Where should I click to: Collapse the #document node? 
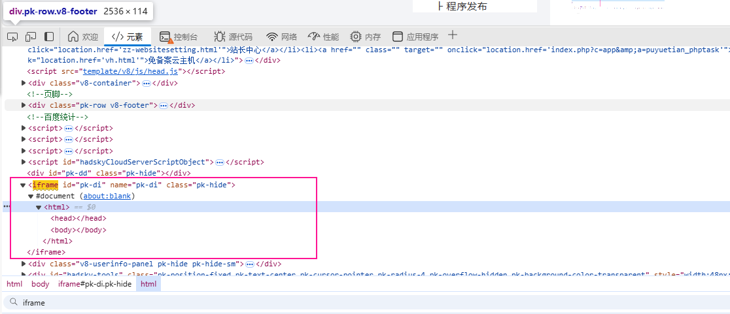coord(31,196)
